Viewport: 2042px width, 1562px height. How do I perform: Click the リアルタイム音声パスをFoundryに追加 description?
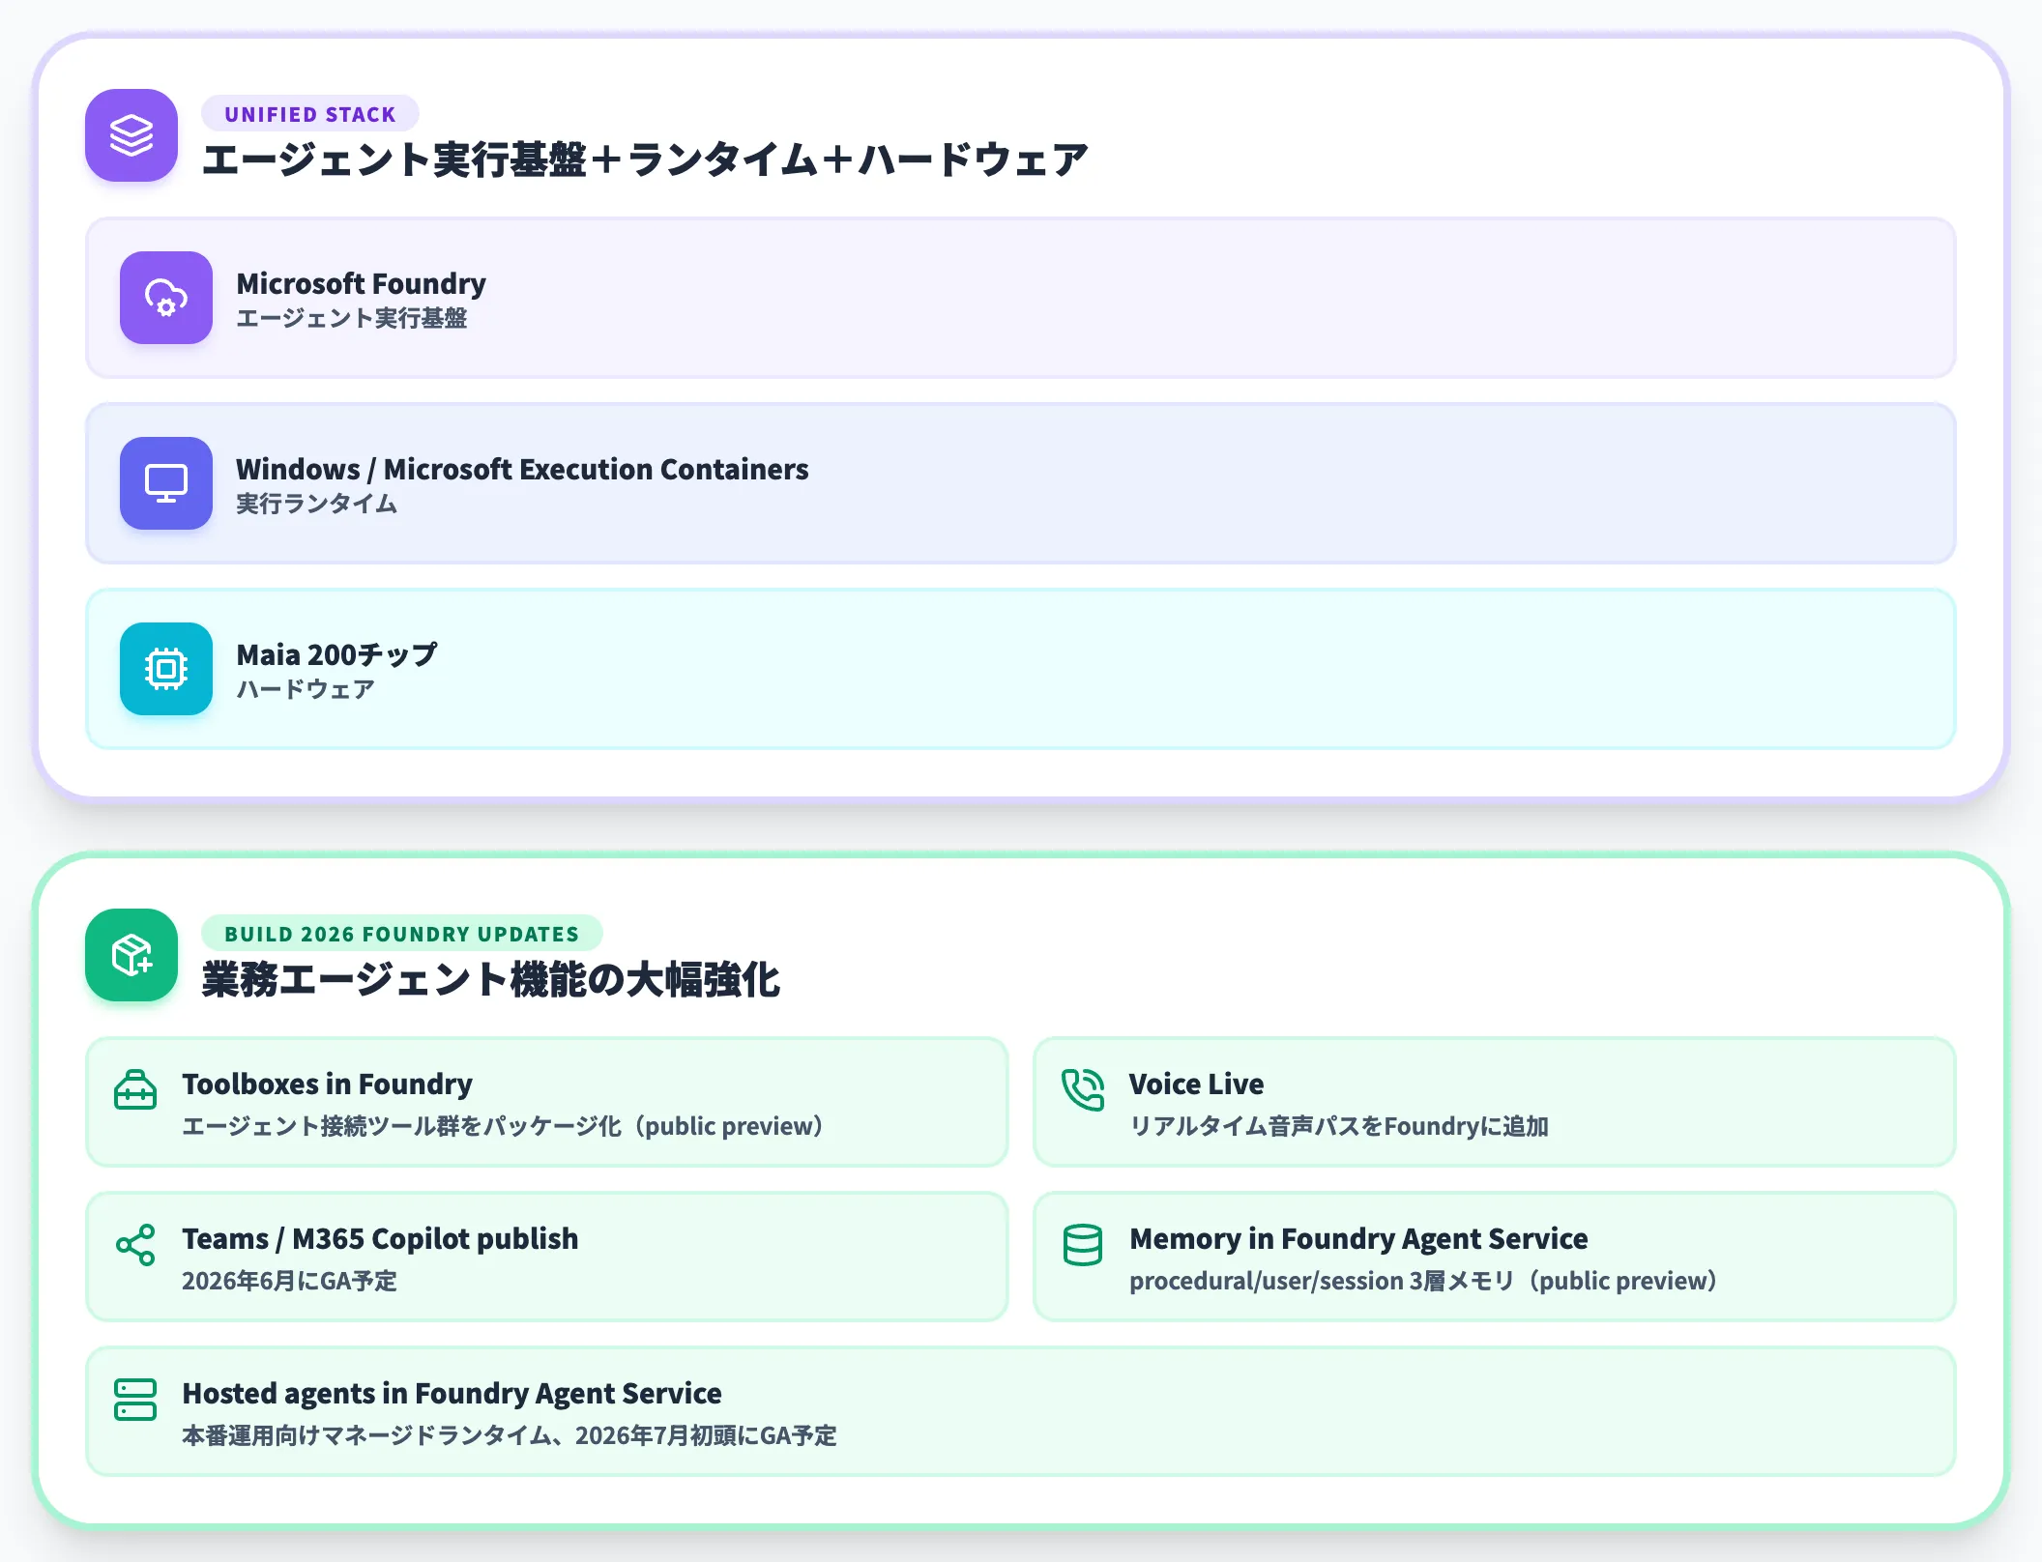(1339, 1126)
